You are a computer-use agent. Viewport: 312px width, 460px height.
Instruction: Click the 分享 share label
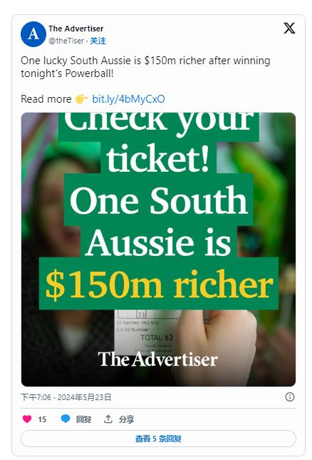point(126,419)
